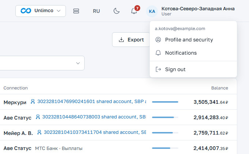Screen dimensions: 249x154
Task: Sort by the Balance column header
Action: [x=219, y=88]
